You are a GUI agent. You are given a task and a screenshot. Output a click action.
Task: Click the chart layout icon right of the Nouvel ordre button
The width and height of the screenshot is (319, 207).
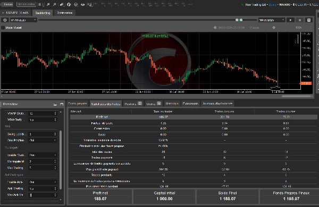coord(41,4)
